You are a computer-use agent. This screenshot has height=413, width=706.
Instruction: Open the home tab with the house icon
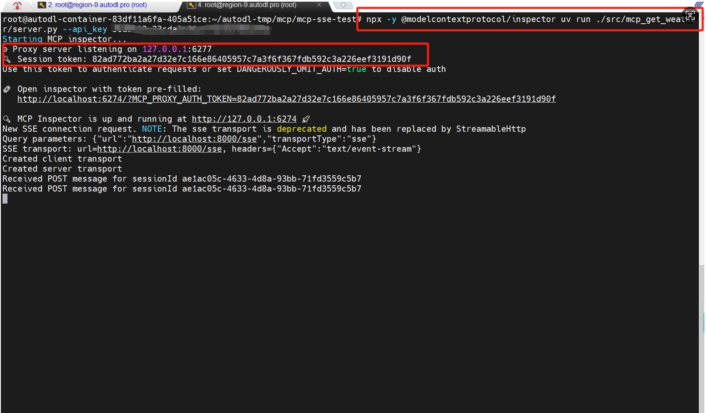pos(17,5)
